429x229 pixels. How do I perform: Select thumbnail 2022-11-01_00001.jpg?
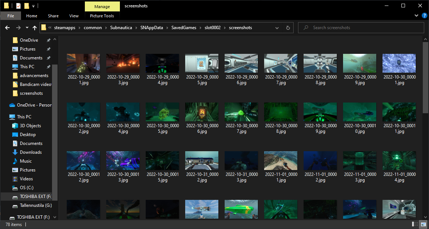pos(281,161)
